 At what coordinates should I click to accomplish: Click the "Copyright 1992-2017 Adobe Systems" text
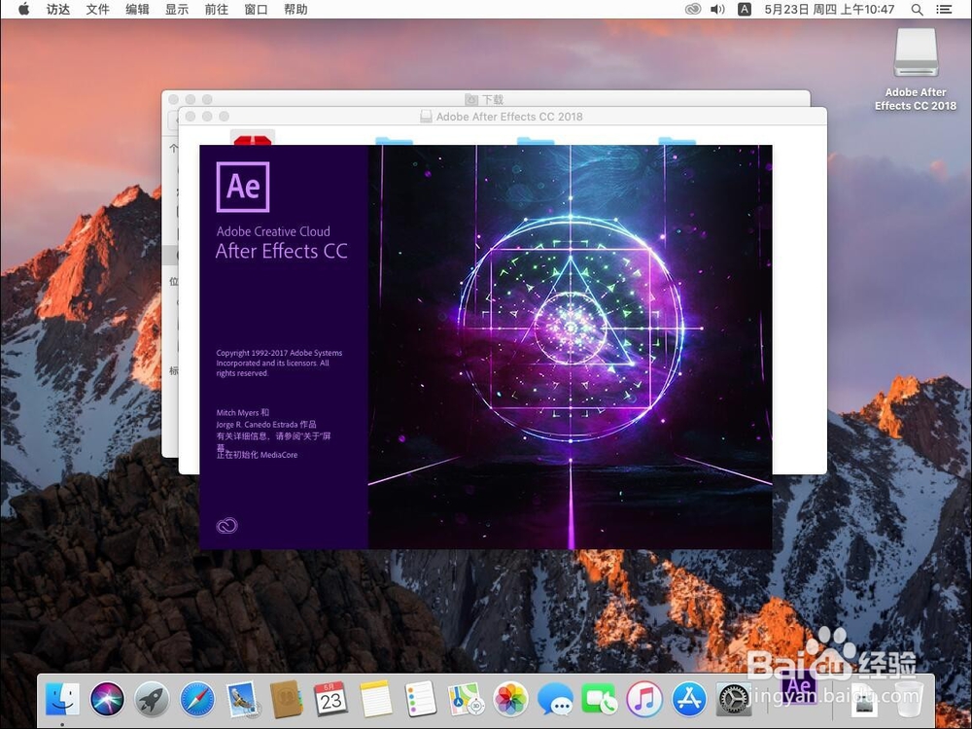279,353
